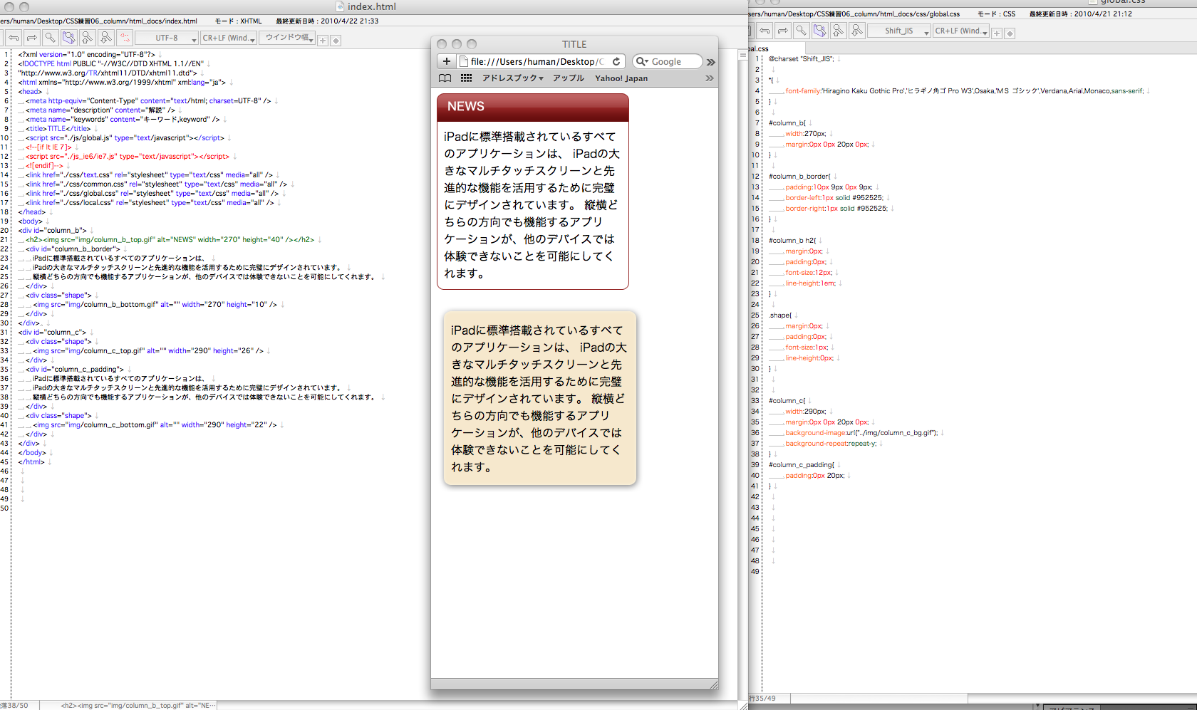Click the モード：CSS label in global.css
The width and height of the screenshot is (1197, 710).
(x=996, y=14)
